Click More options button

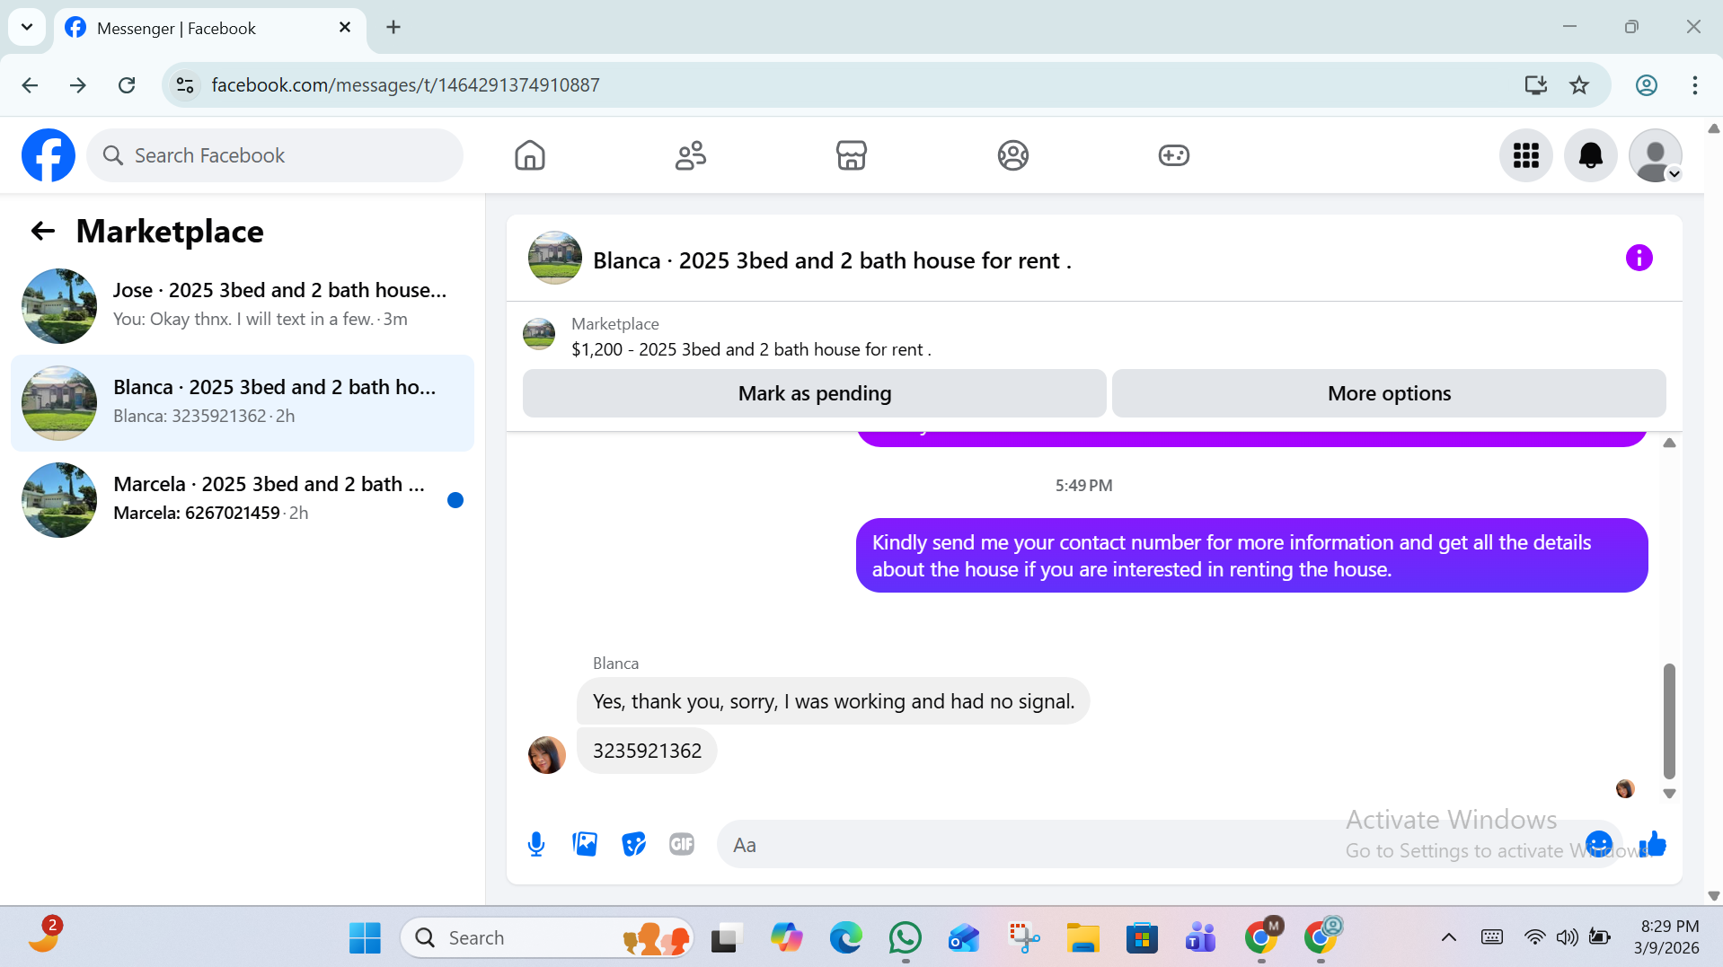click(1389, 393)
